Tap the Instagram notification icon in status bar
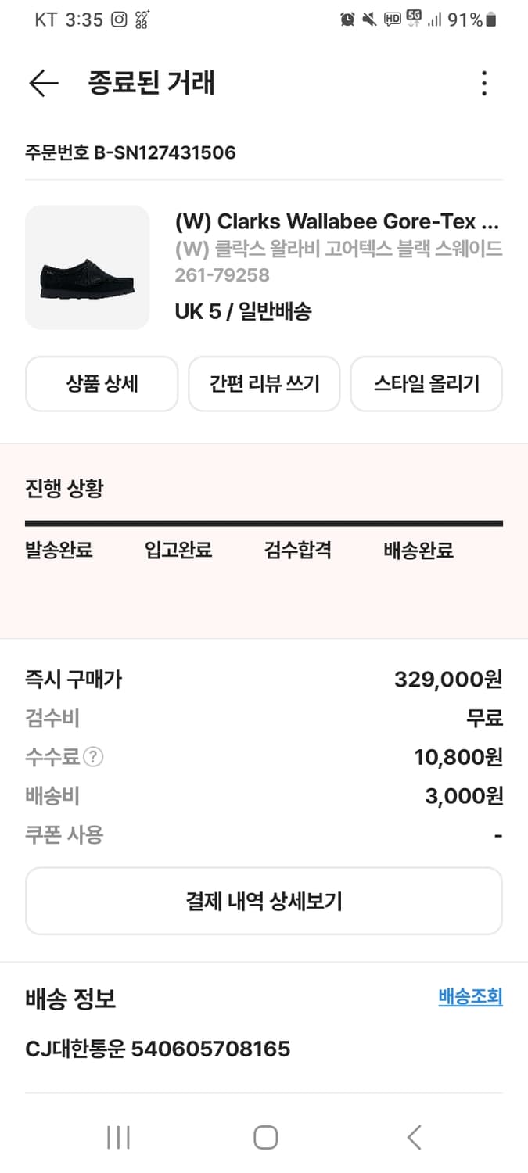Image resolution: width=528 pixels, height=1173 pixels. tap(119, 20)
